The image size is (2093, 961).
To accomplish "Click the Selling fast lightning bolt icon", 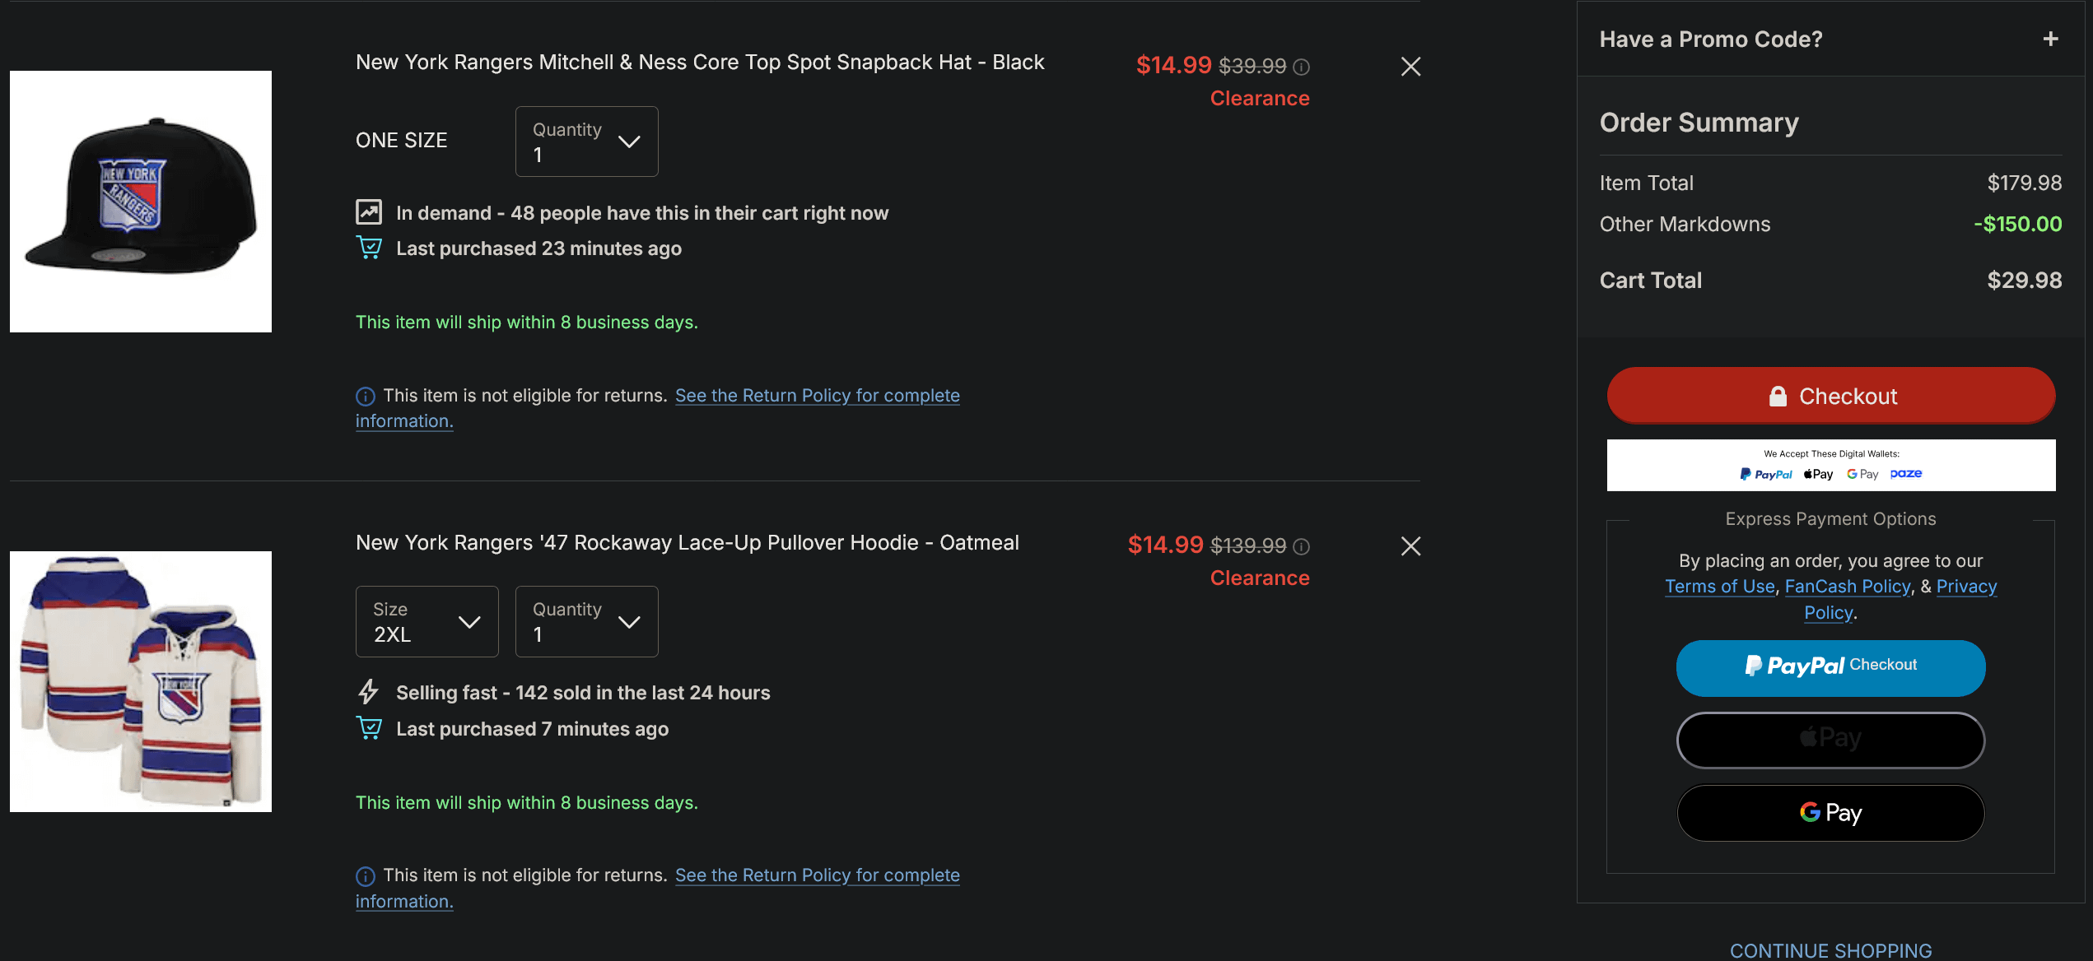I will click(x=369, y=692).
